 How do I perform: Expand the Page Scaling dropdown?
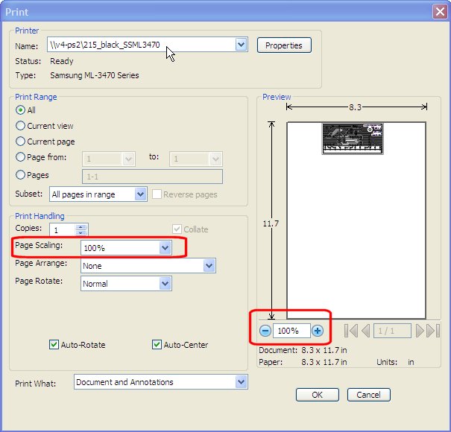pyautogui.click(x=165, y=247)
